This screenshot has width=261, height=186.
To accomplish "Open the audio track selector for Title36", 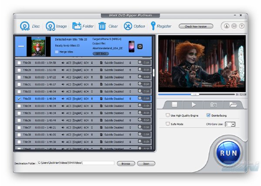I will coord(92,120).
